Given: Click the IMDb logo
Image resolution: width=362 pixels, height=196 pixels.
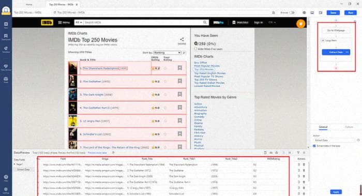Looking at the screenshot, I should 47,22.
